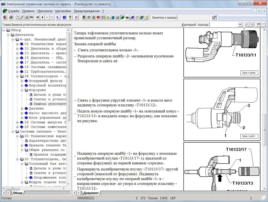Select 'Блок управления дв' tree item
Image resolution: width=268 pixels, height=202 pixels.
[x=48, y=118]
